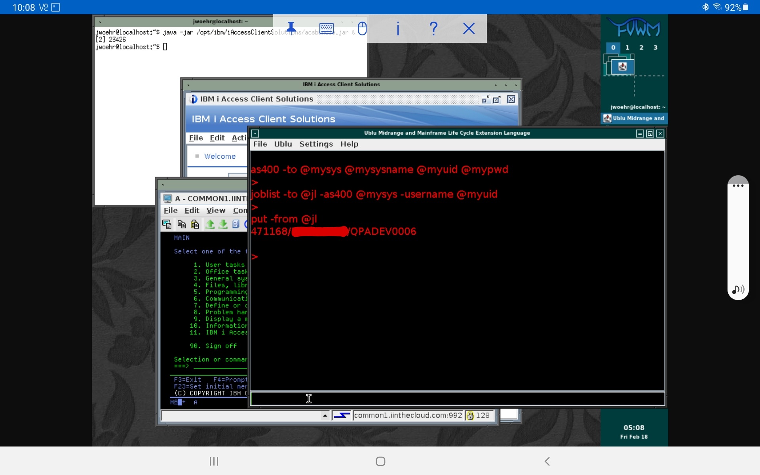Close the Ublu Midrange window
760x475 pixels.
(x=660, y=133)
